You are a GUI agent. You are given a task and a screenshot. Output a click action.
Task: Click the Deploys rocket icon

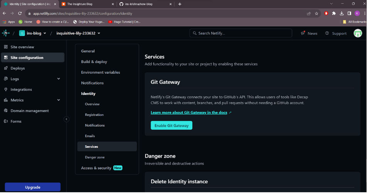click(6, 68)
